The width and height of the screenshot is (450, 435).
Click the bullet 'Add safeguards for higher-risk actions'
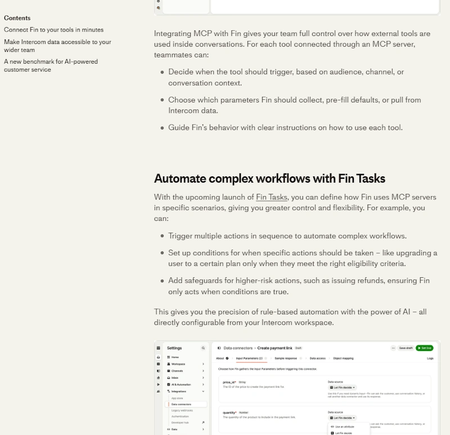299,286
